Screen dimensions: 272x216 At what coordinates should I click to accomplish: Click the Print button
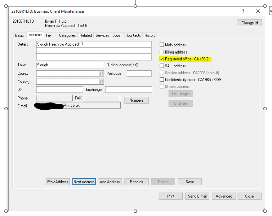pyautogui.click(x=171, y=196)
